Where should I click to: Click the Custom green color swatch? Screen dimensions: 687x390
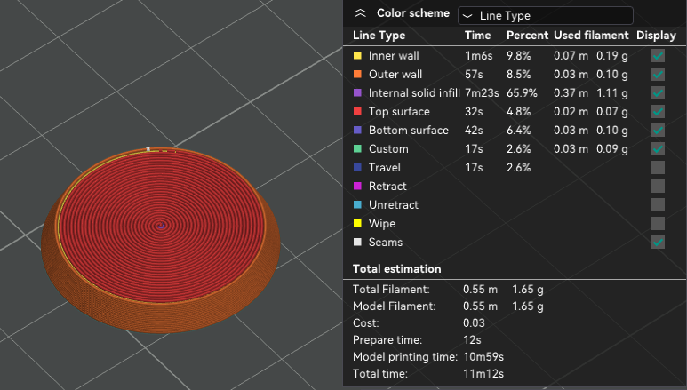357,148
